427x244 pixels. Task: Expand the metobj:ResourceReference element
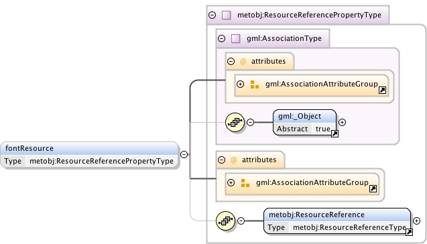pyautogui.click(x=417, y=221)
